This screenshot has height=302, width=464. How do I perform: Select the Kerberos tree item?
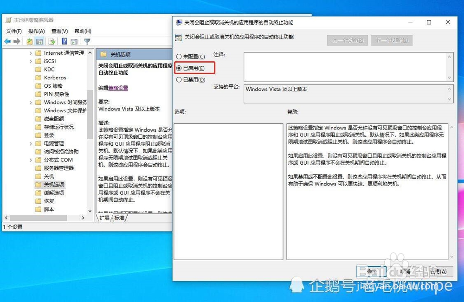tap(55, 78)
